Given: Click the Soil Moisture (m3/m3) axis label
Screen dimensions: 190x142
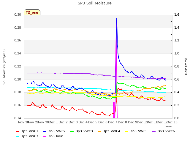Looking at the screenshot, I should (x=4, y=67).
